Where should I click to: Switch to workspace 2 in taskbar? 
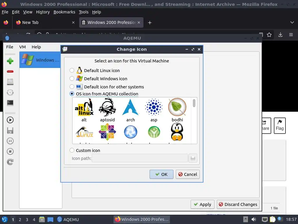(x=20, y=220)
